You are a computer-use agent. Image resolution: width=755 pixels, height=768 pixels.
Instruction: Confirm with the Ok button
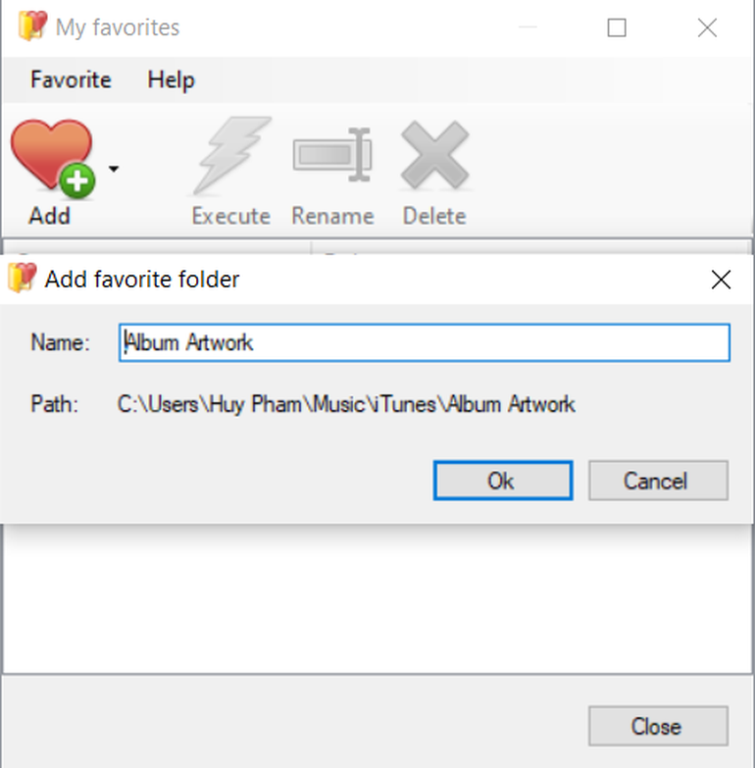click(503, 481)
